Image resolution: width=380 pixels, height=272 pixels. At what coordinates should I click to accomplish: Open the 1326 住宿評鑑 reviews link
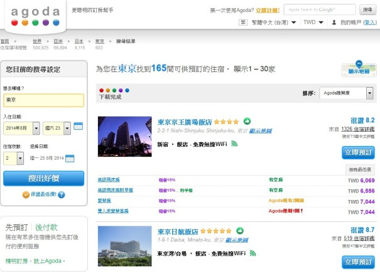358,129
